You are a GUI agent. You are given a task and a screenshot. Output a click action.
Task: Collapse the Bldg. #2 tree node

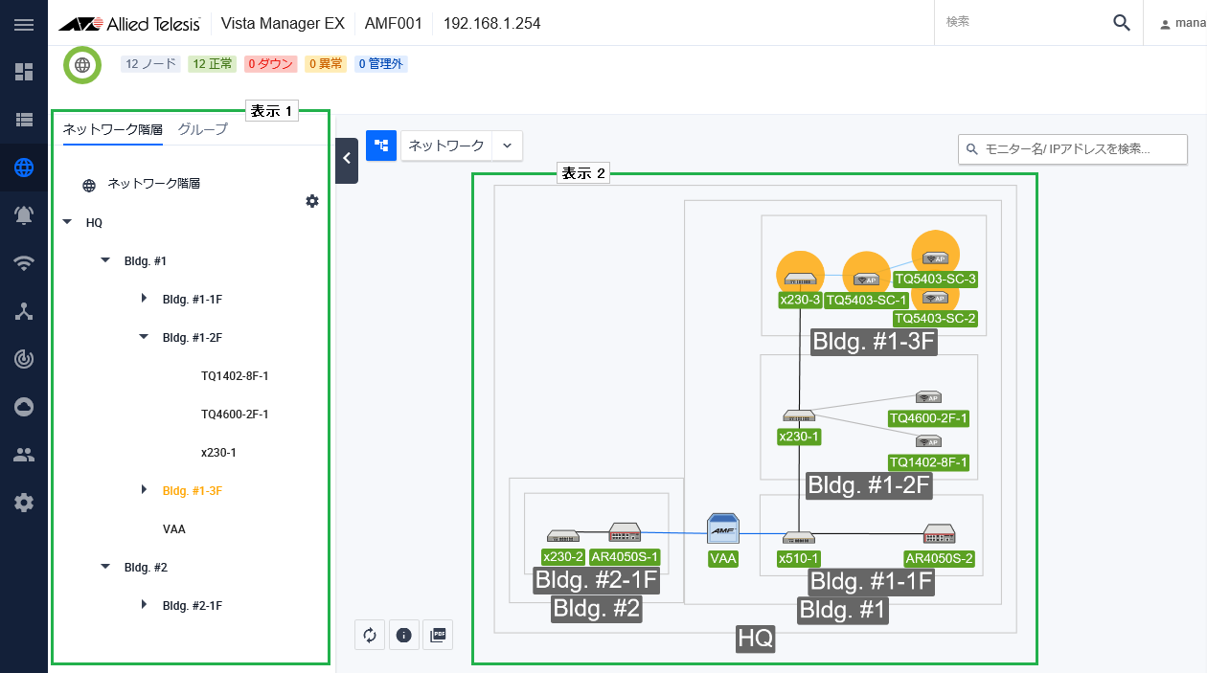pos(105,567)
